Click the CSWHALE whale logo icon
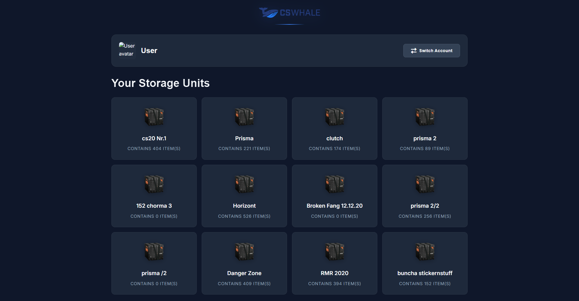The image size is (579, 301). click(268, 13)
